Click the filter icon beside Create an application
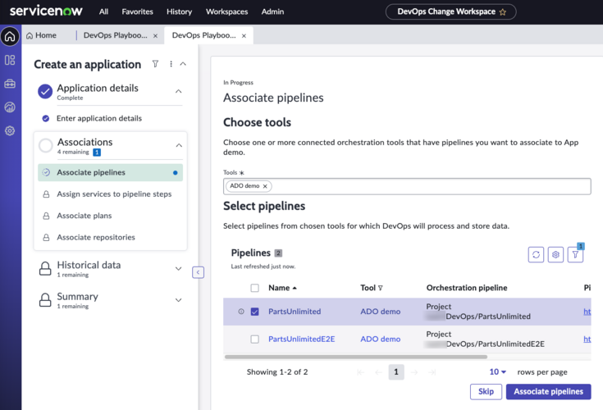The height and width of the screenshot is (410, 603). (x=155, y=64)
